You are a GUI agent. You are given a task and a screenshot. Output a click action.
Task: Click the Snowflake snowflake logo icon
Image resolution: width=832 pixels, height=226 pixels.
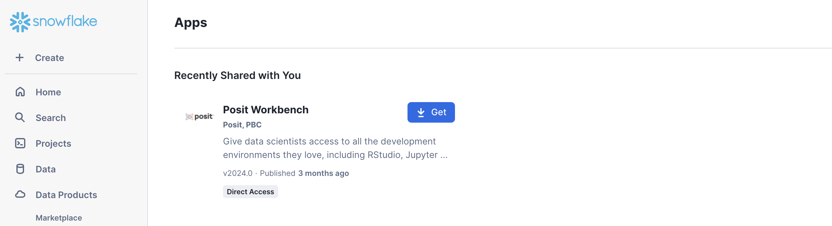point(20,22)
